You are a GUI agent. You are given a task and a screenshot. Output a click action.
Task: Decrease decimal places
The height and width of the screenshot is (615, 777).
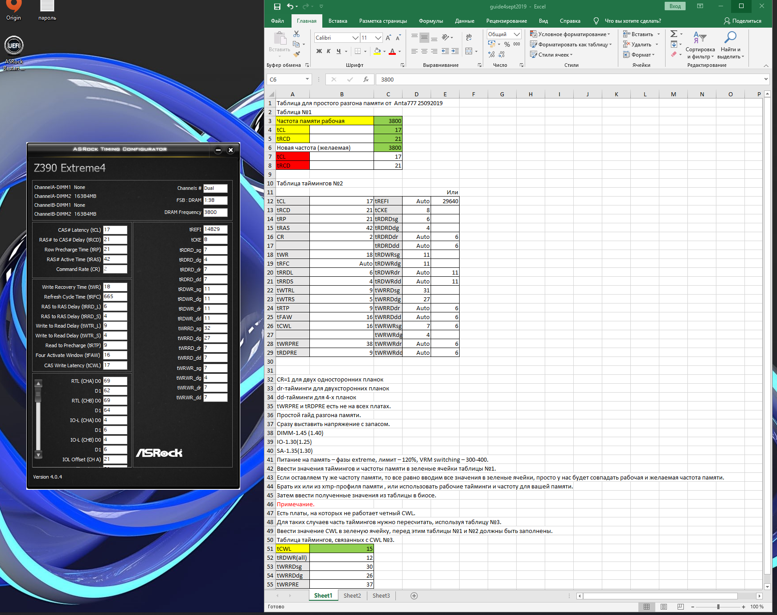502,54
